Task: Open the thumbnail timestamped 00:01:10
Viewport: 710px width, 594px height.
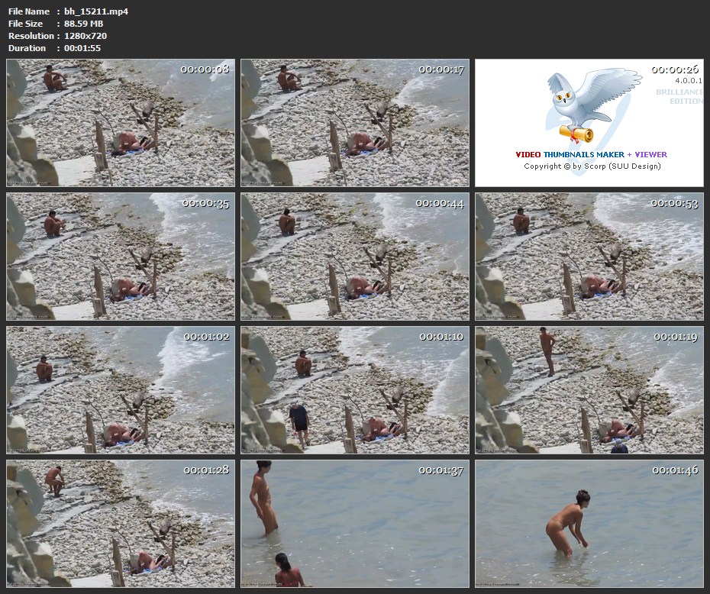Action: click(x=355, y=390)
